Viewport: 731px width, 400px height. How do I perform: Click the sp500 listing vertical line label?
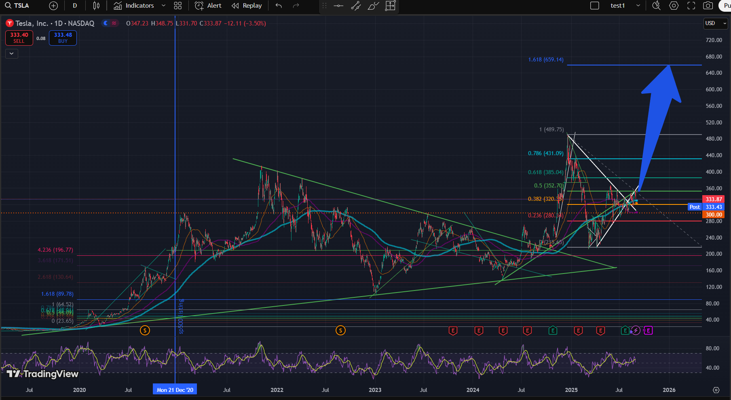pyautogui.click(x=181, y=316)
